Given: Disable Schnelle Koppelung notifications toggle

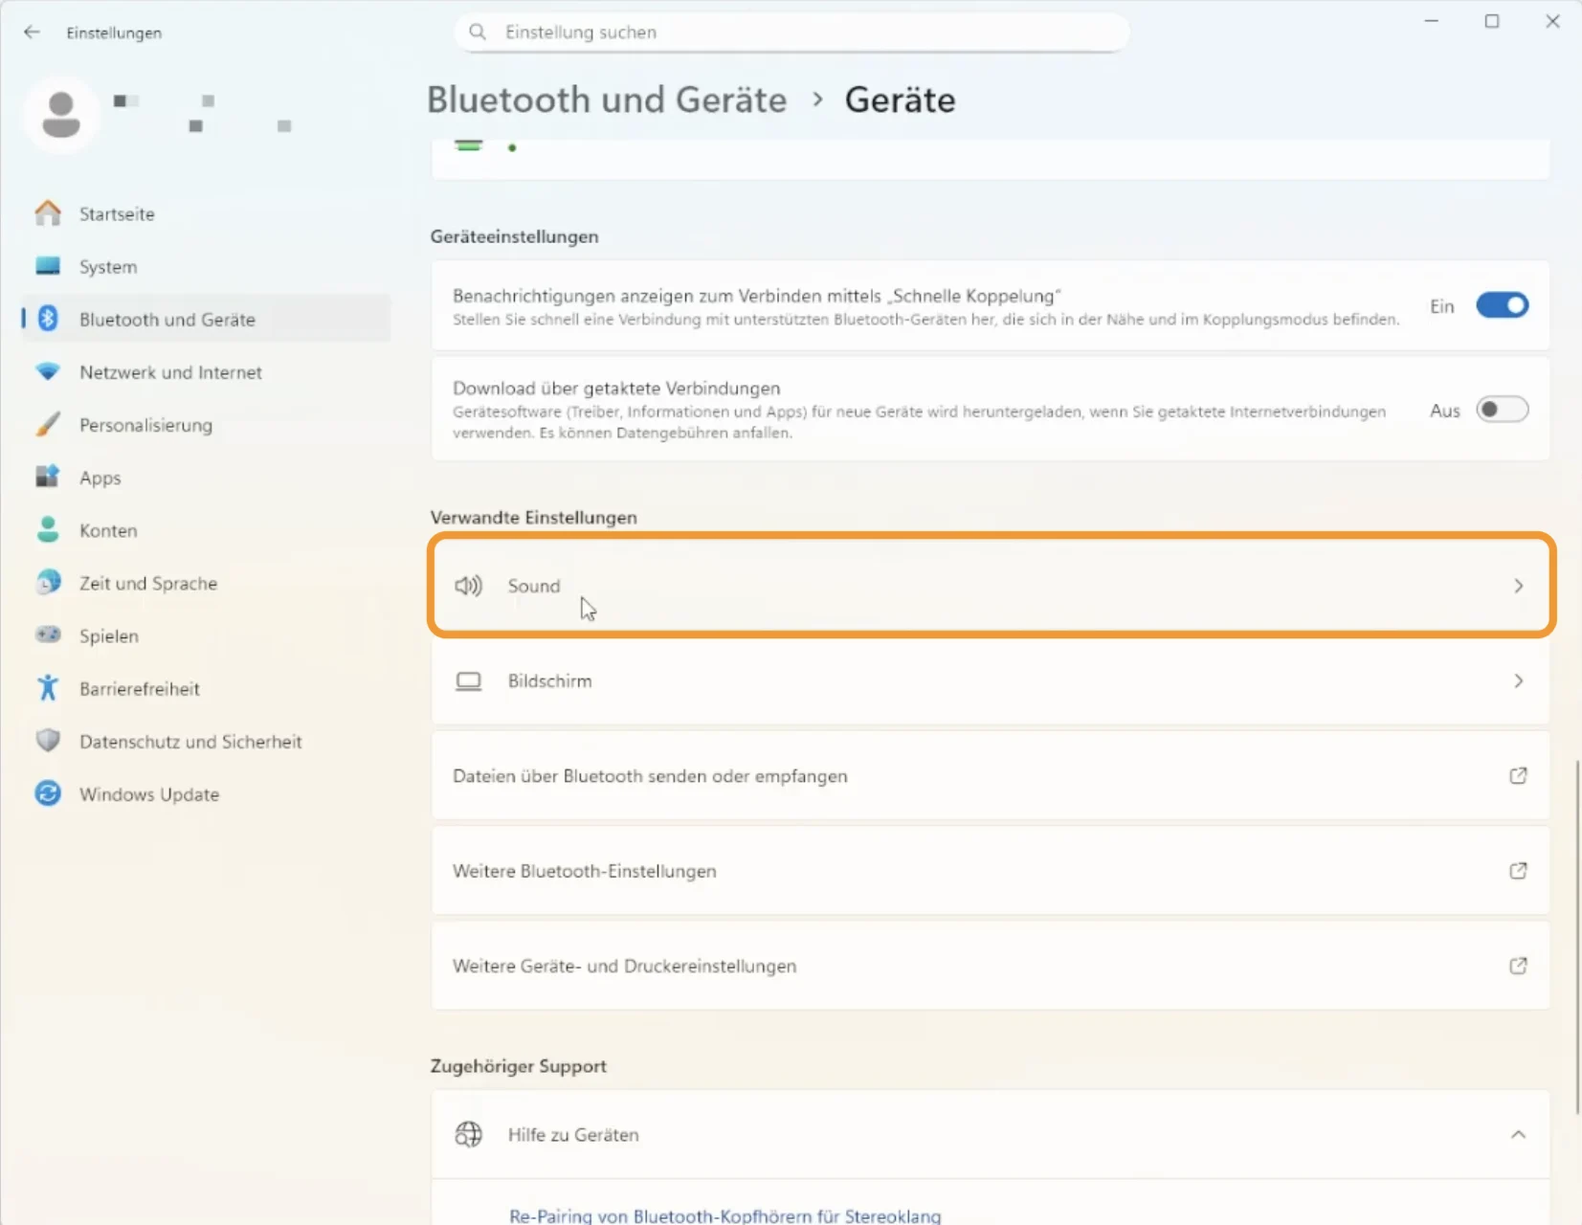Looking at the screenshot, I should click(1502, 306).
